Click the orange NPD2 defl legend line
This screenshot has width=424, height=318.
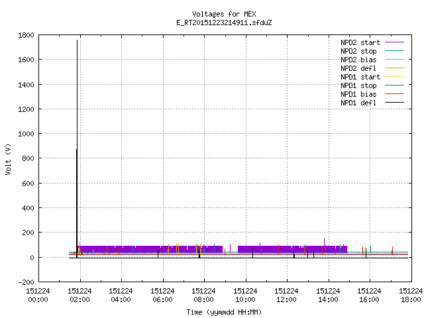(x=395, y=68)
